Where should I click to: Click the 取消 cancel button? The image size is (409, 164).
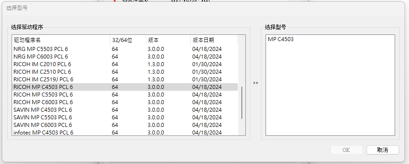(383, 150)
